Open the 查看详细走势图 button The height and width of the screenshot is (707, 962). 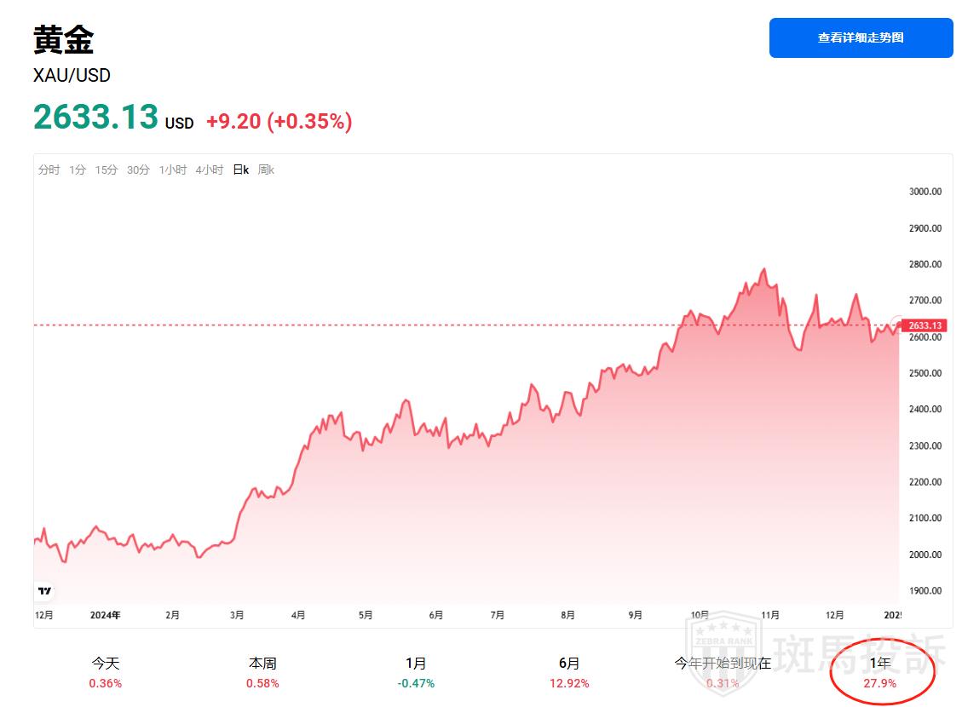861,38
